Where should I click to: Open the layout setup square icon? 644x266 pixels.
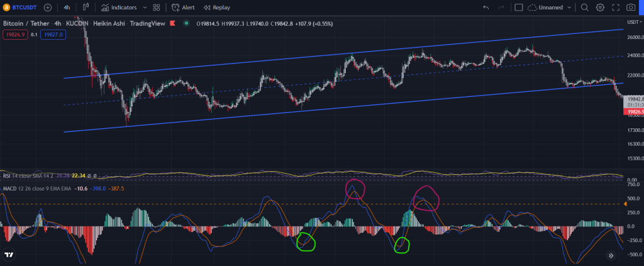coord(519,8)
